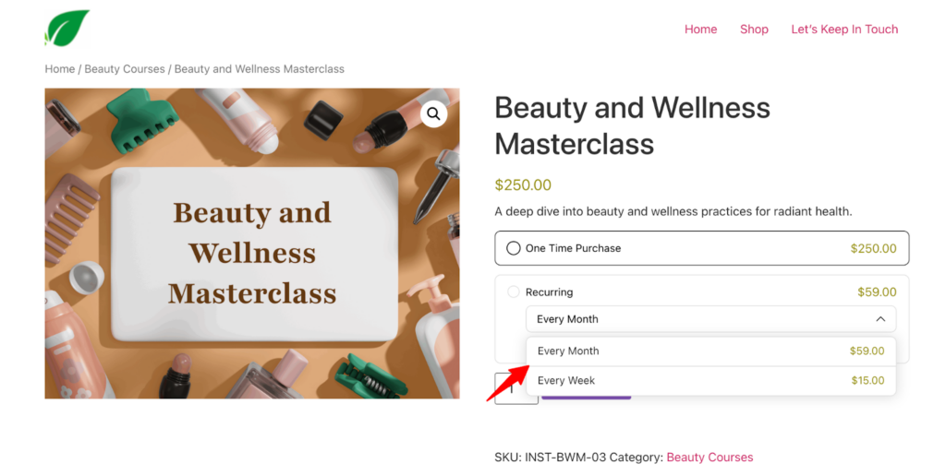Select the Recurring radio button
This screenshot has width=946, height=476.
click(514, 292)
